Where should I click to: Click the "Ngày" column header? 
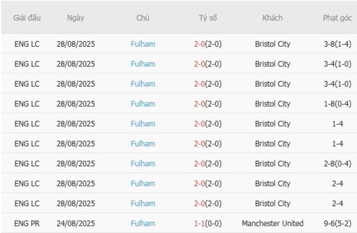(76, 18)
